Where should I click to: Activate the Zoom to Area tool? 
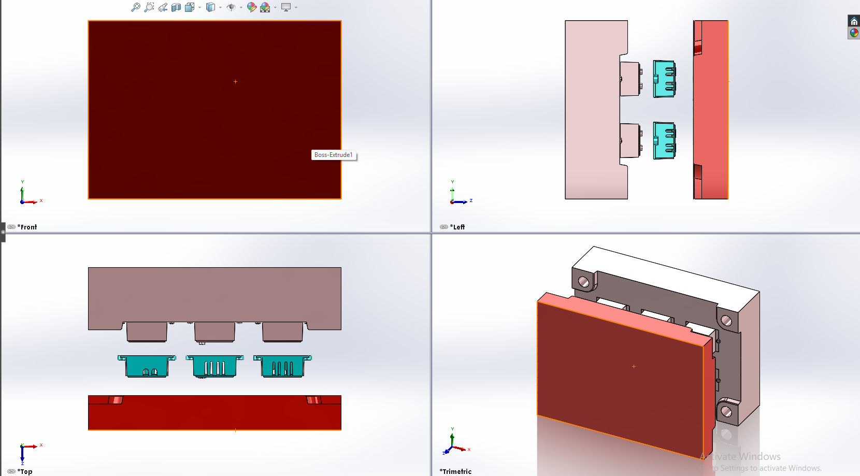tap(149, 7)
